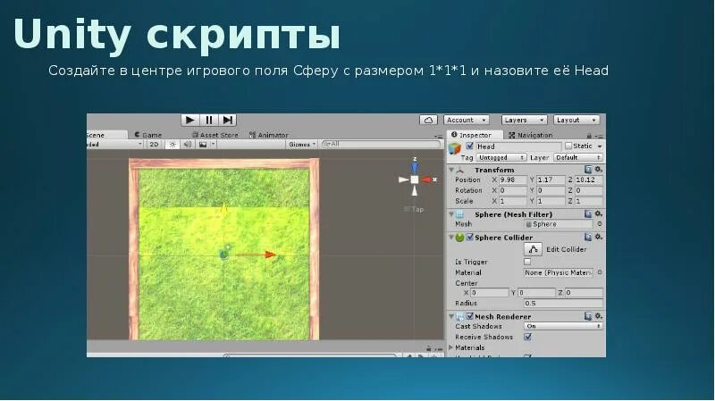Open the Static flags dropdown arrow
This screenshot has width=715, height=401.
[600, 146]
